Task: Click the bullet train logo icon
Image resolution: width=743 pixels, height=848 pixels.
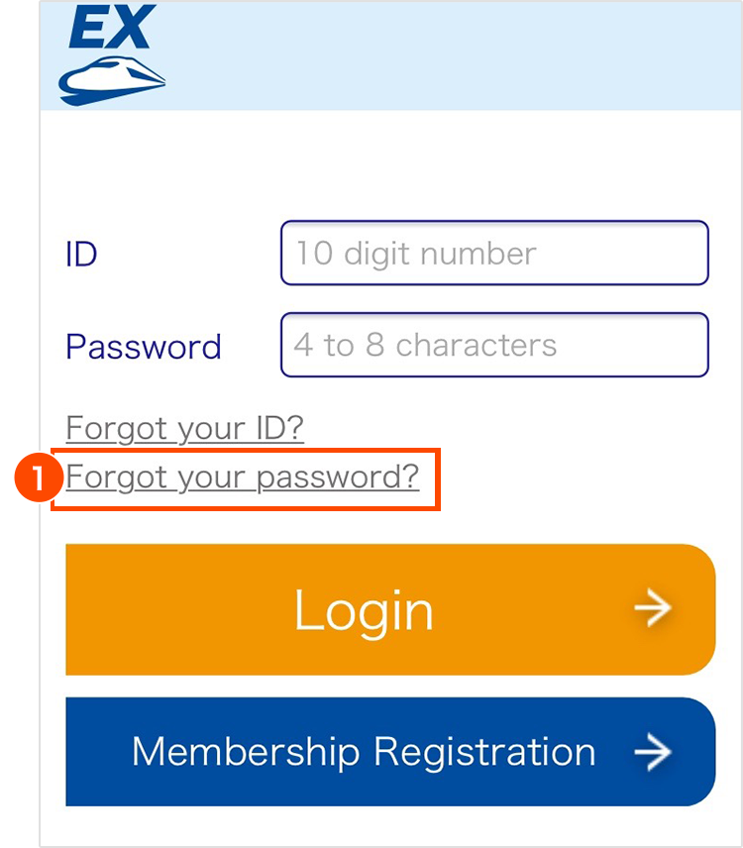Action: (111, 79)
